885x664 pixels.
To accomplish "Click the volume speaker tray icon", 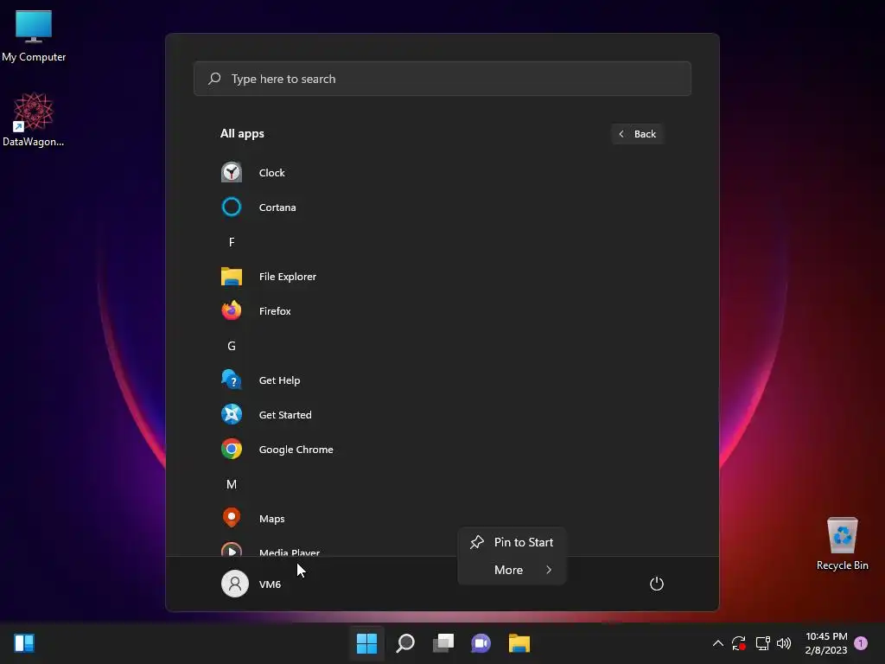I will tap(784, 643).
